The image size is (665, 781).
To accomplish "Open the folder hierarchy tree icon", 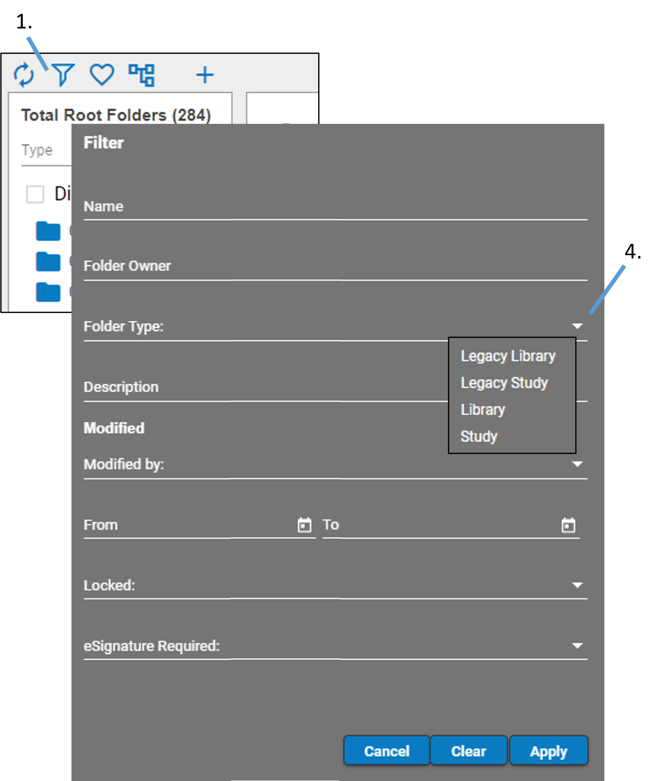I will [142, 75].
